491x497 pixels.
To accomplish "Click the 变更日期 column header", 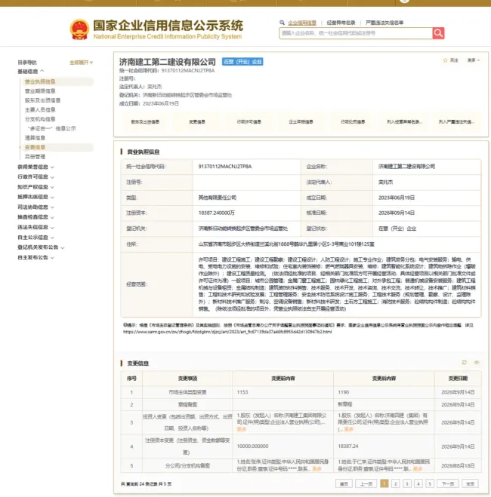I will (458, 379).
